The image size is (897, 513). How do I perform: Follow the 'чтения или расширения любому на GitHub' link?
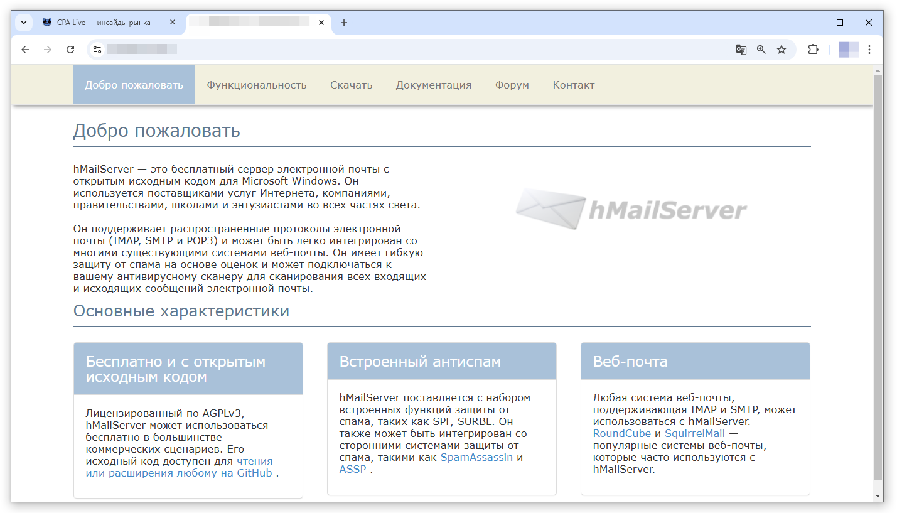[180, 467]
